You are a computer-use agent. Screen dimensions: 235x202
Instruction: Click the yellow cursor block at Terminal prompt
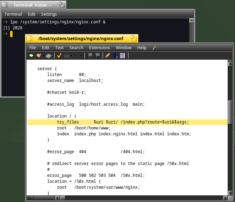tap(11, 34)
